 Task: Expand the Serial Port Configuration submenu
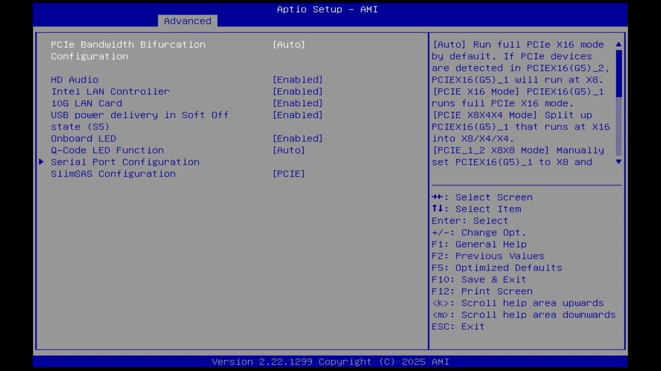point(125,162)
